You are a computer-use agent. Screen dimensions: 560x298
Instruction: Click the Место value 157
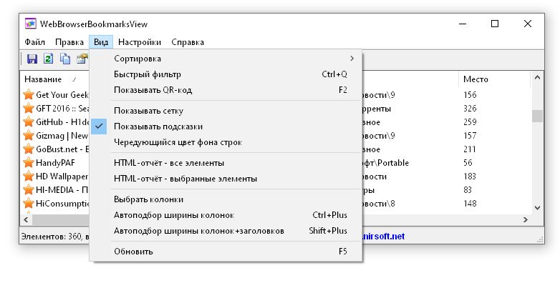[470, 136]
